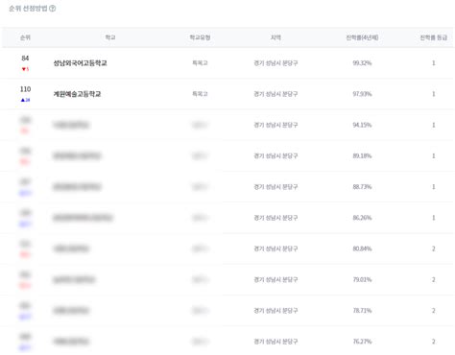Select the blurred school with 89.18% rate
This screenshot has height=355, width=455.
click(77, 156)
